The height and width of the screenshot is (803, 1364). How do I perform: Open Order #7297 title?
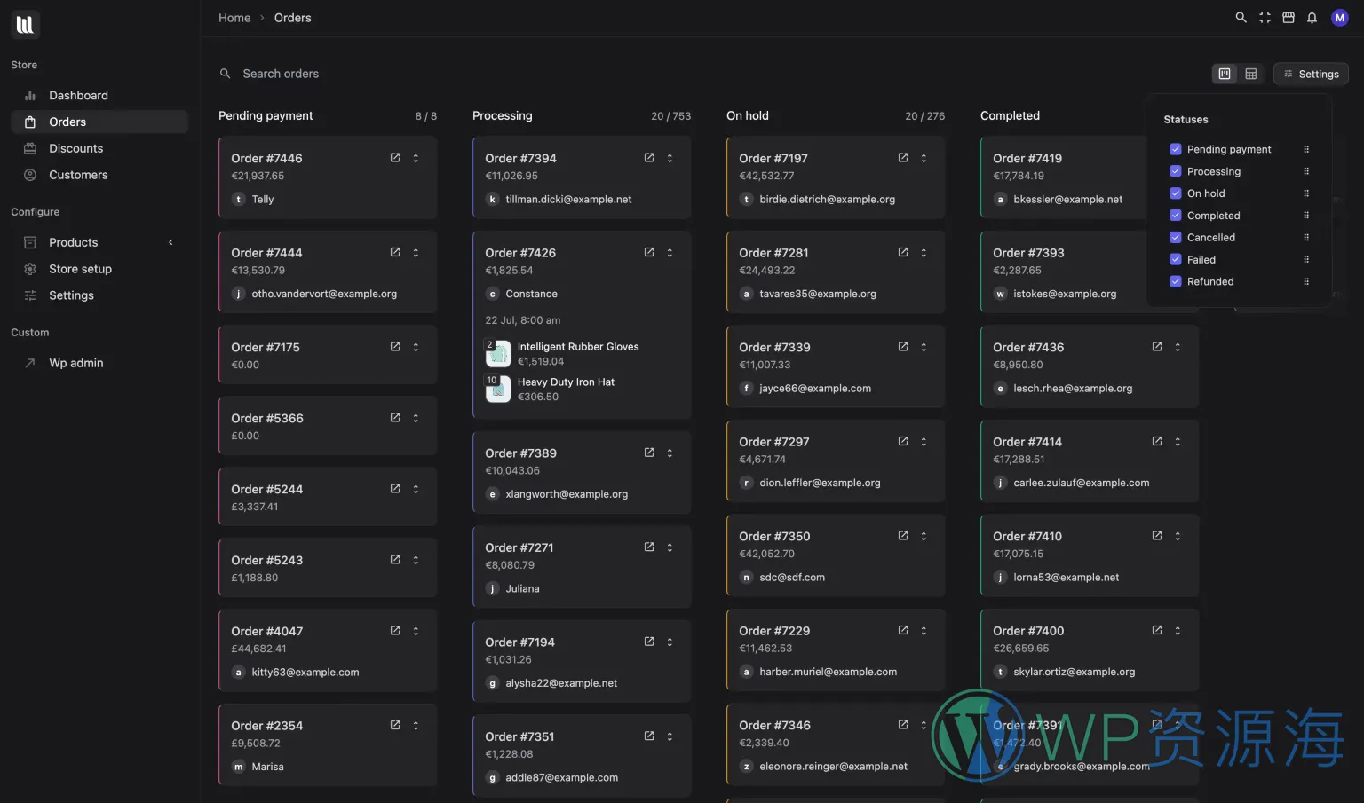[774, 442]
